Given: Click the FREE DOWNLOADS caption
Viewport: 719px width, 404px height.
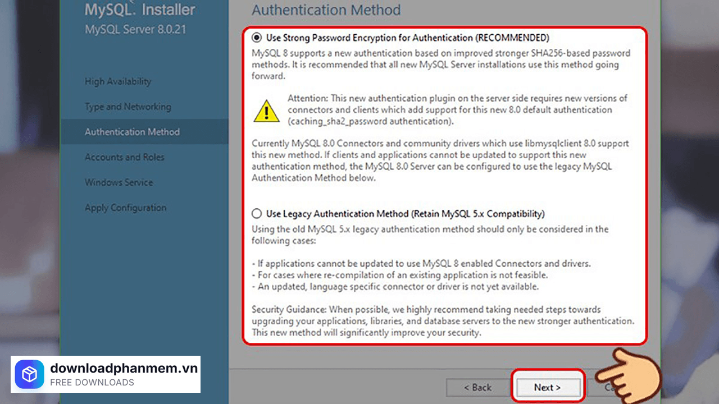Looking at the screenshot, I should tap(92, 383).
